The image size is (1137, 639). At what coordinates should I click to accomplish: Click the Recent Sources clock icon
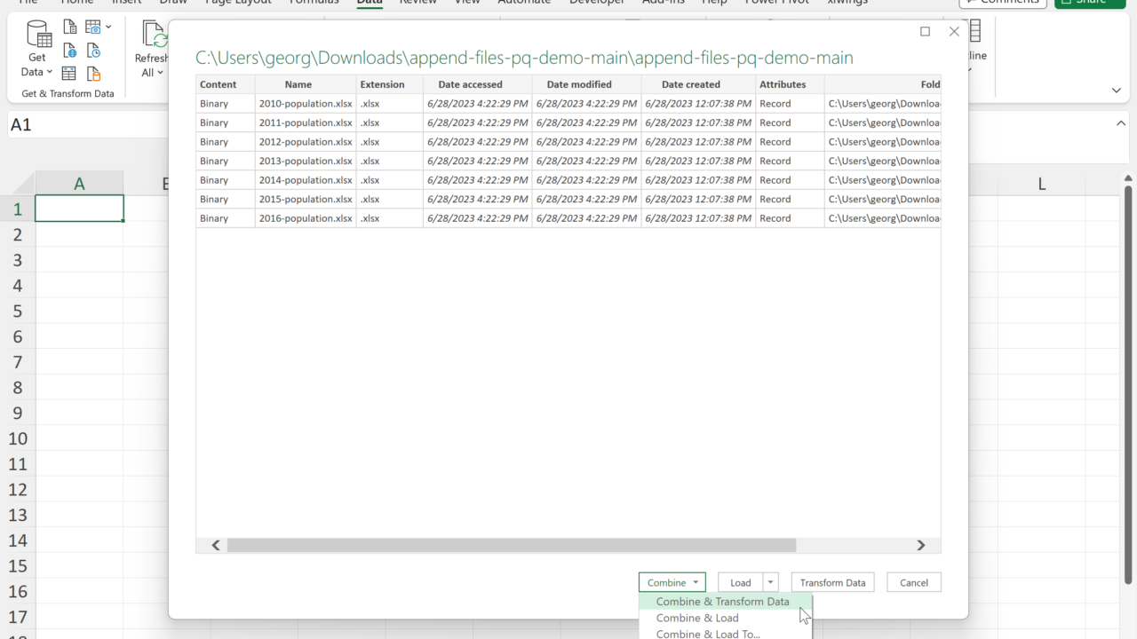pyautogui.click(x=93, y=51)
